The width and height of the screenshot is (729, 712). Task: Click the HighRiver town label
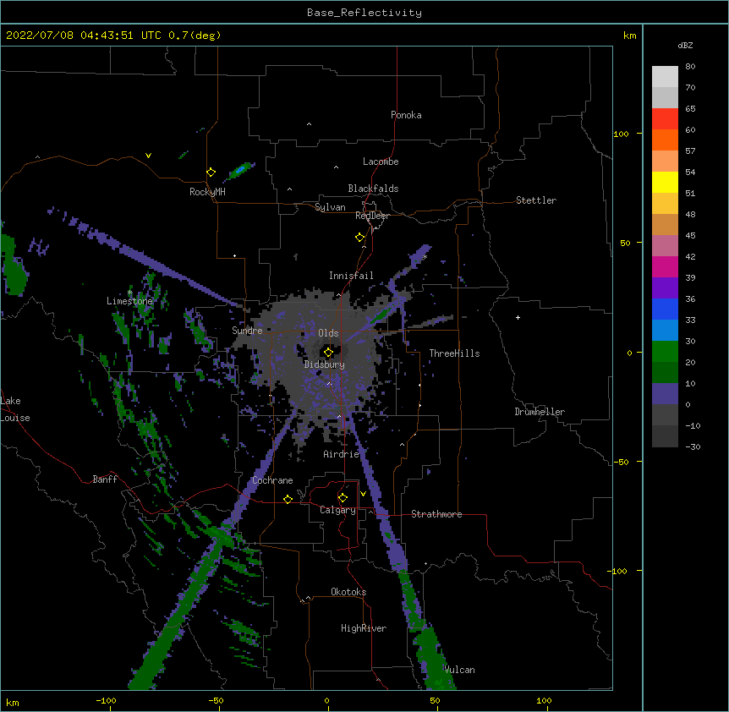(x=364, y=628)
